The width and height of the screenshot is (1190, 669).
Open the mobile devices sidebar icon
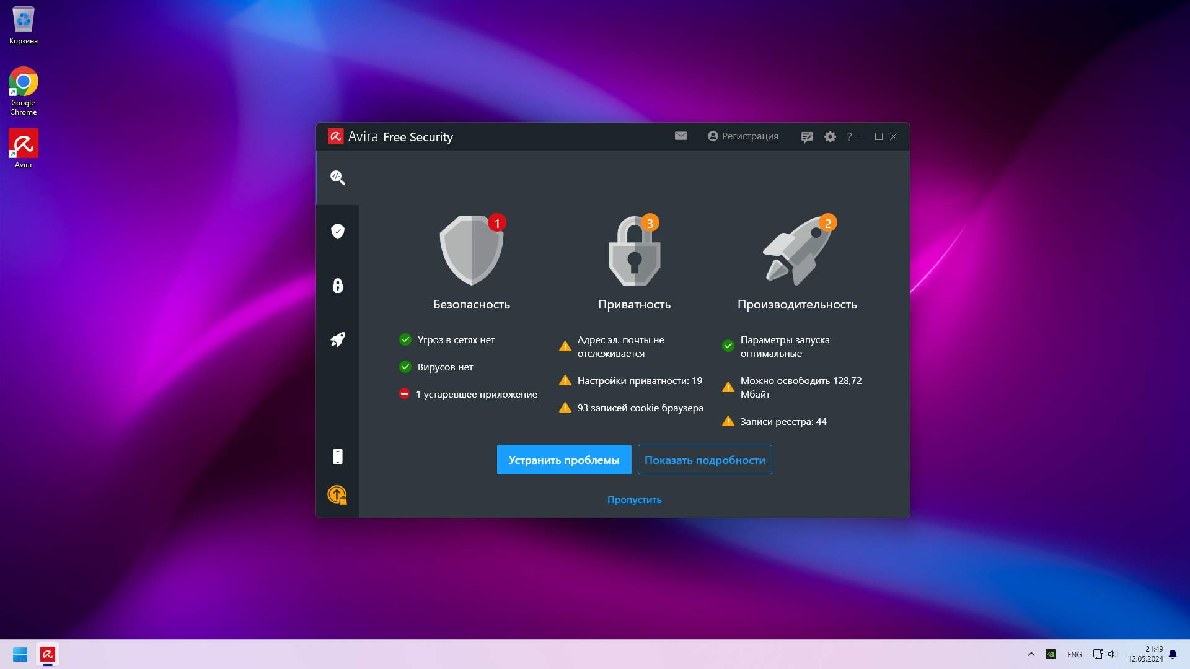pyautogui.click(x=337, y=457)
